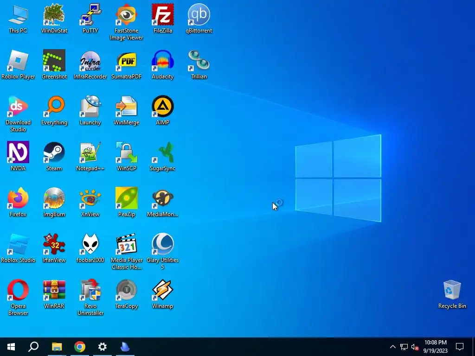Select the Audacity headphones icon

[x=163, y=64]
